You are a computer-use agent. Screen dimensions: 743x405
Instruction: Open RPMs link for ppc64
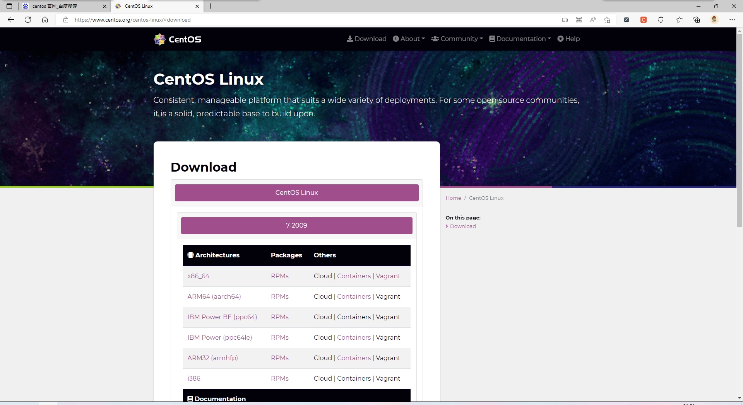[x=280, y=317]
